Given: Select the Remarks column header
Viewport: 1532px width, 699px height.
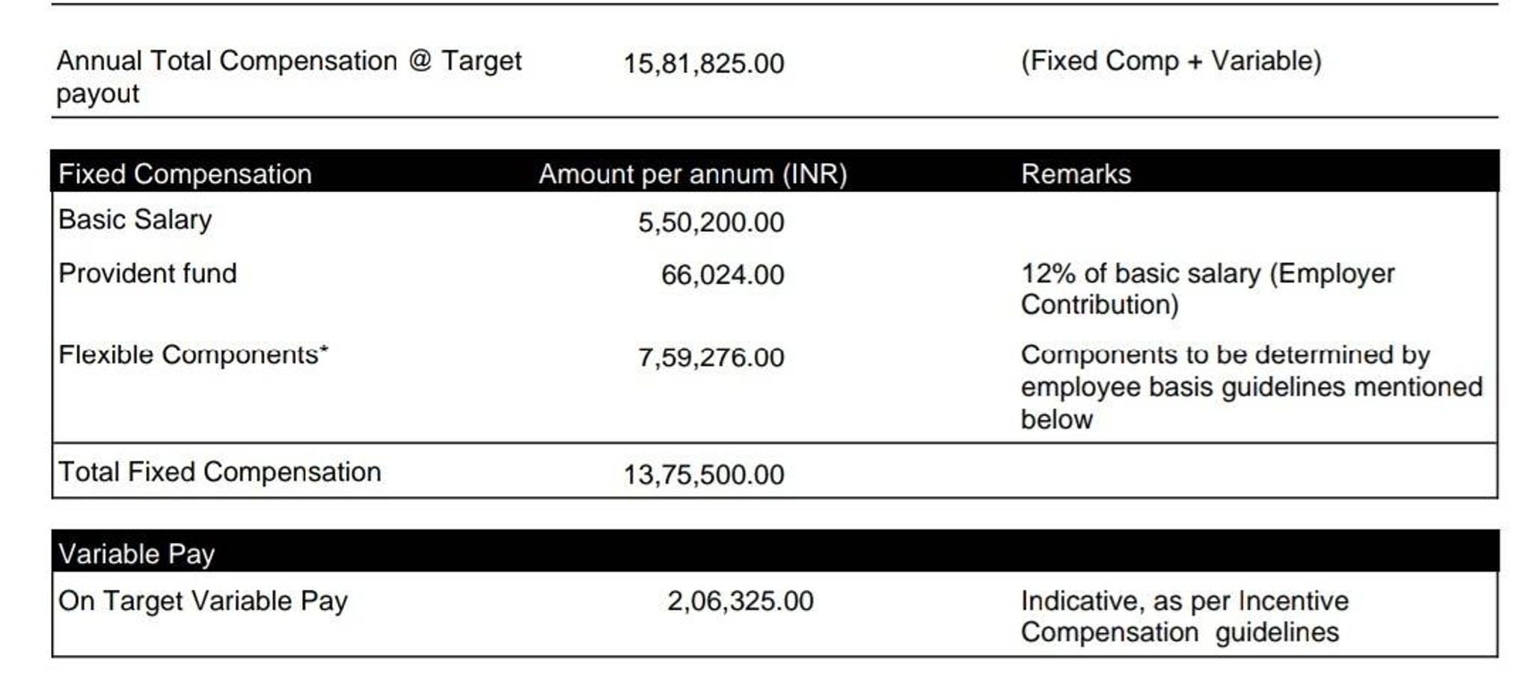Looking at the screenshot, I should tap(1076, 174).
